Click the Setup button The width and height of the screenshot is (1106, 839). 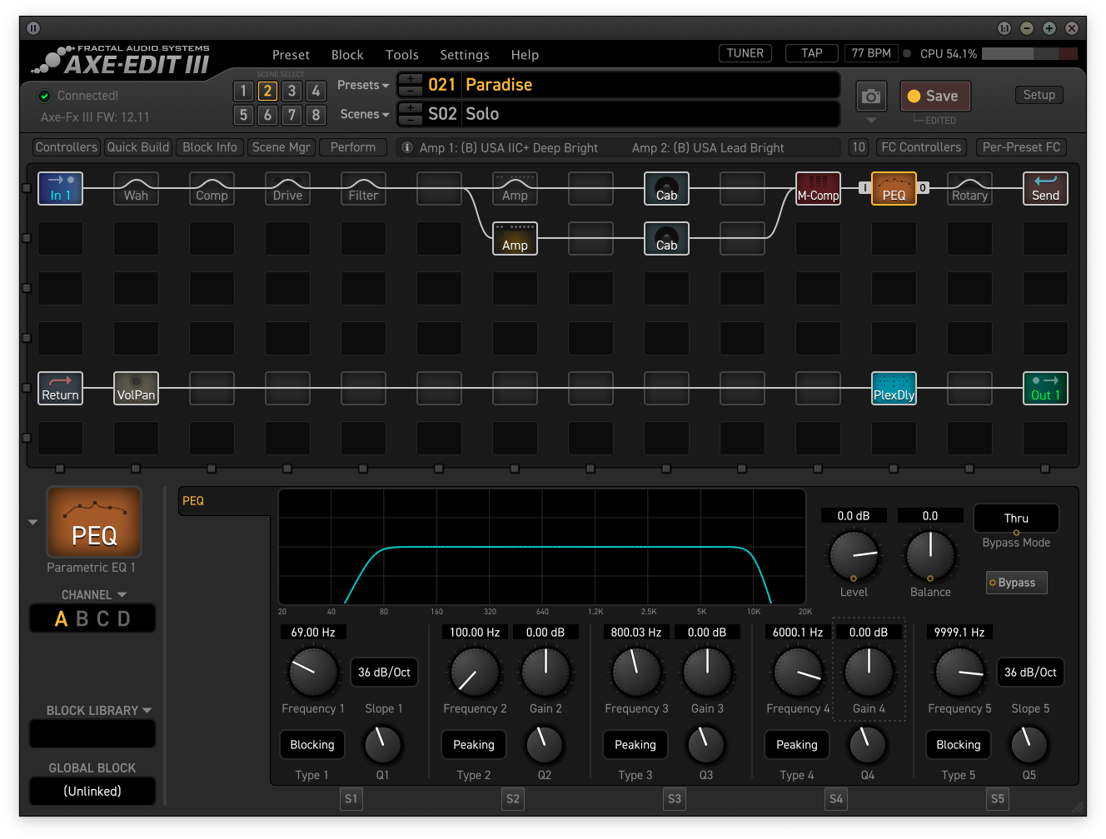click(x=1039, y=95)
